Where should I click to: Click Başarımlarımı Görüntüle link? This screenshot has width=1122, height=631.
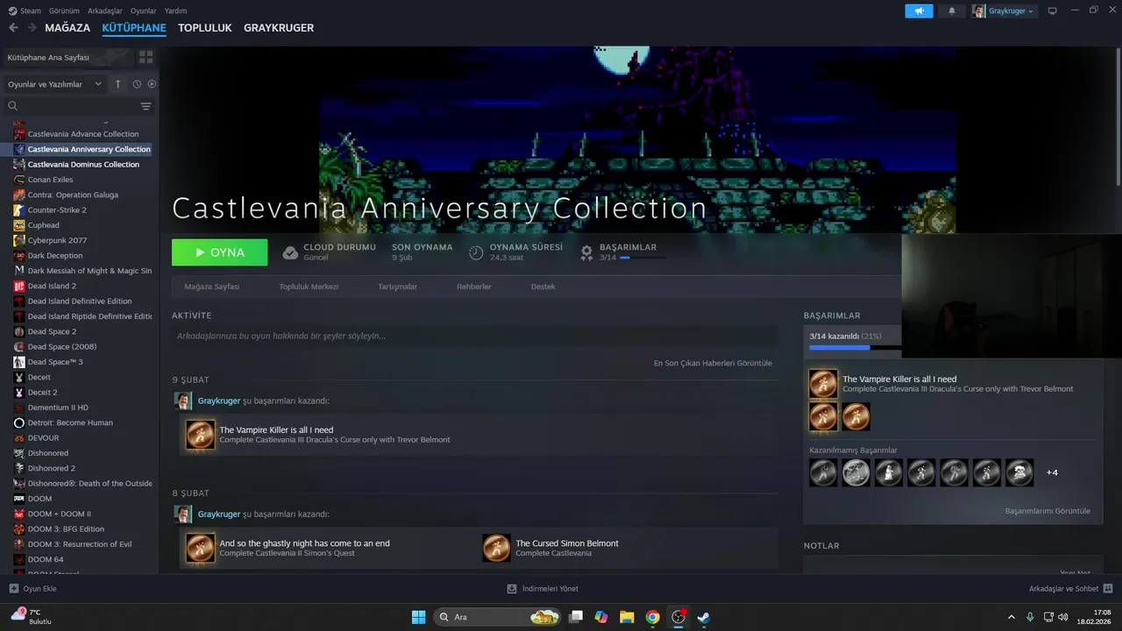click(x=1047, y=511)
